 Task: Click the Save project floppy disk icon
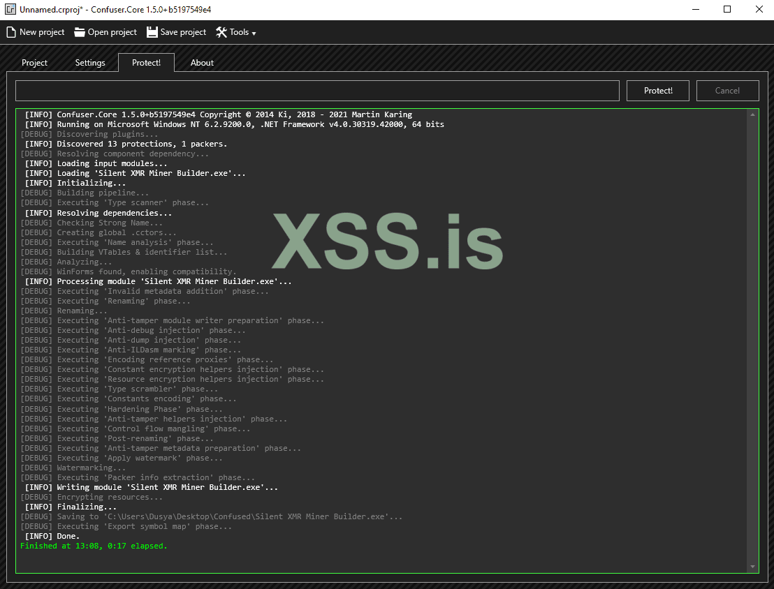152,32
